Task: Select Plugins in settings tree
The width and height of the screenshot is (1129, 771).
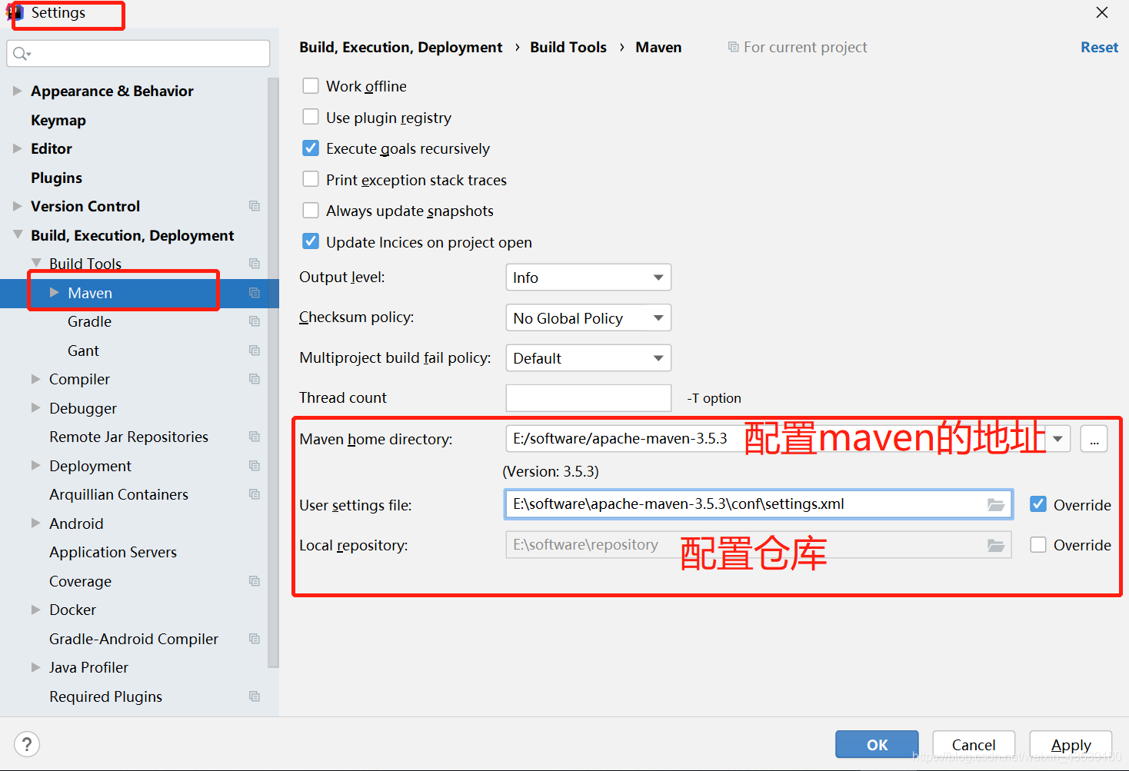Action: 56,178
